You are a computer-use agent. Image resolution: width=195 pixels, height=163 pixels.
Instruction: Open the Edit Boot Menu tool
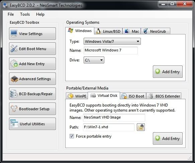point(32,49)
